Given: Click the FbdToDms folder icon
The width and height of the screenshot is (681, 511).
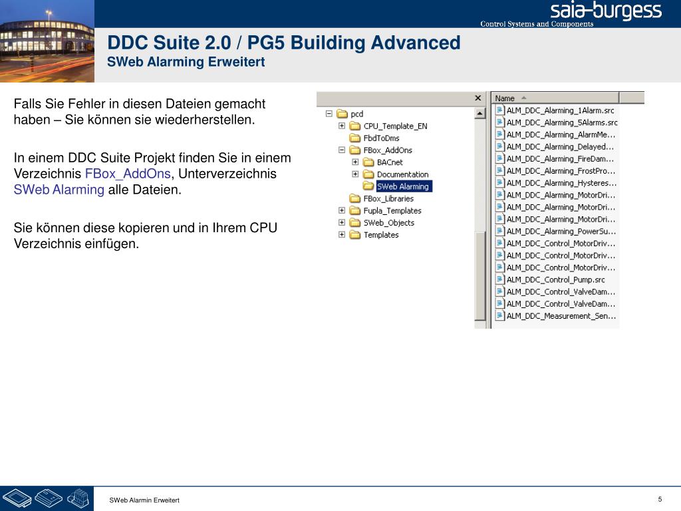Looking at the screenshot, I should (x=355, y=138).
